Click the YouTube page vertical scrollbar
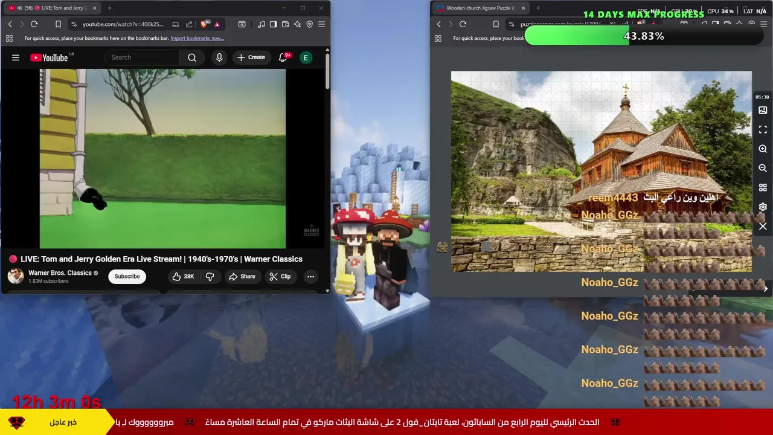 [327, 72]
